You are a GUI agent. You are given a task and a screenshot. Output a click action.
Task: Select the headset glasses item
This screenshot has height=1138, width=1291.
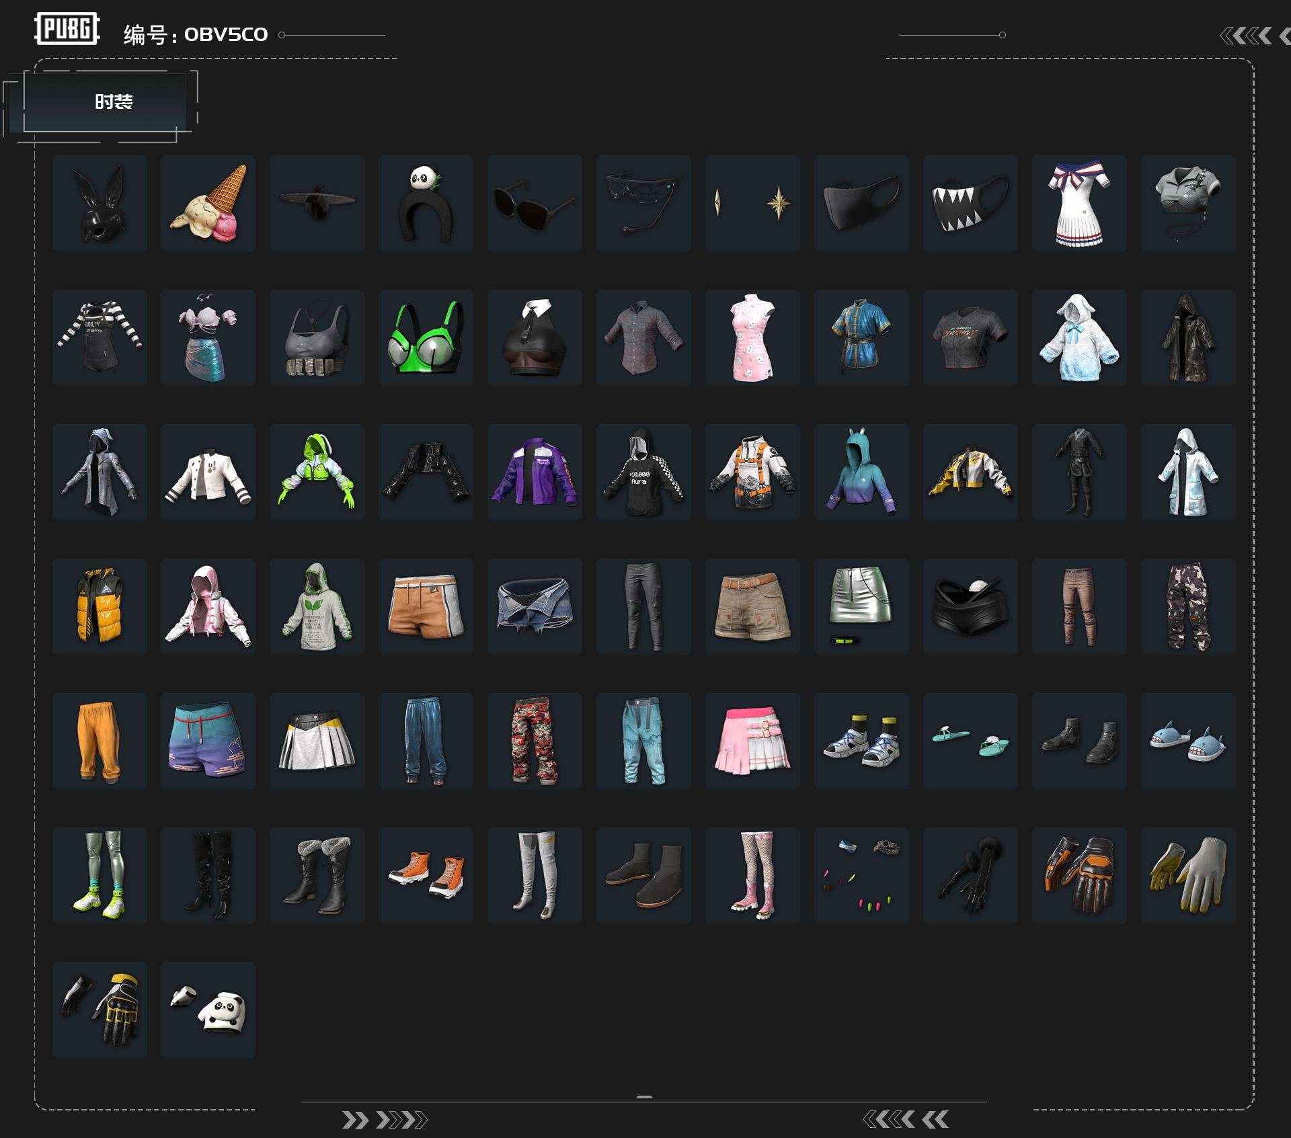point(643,203)
